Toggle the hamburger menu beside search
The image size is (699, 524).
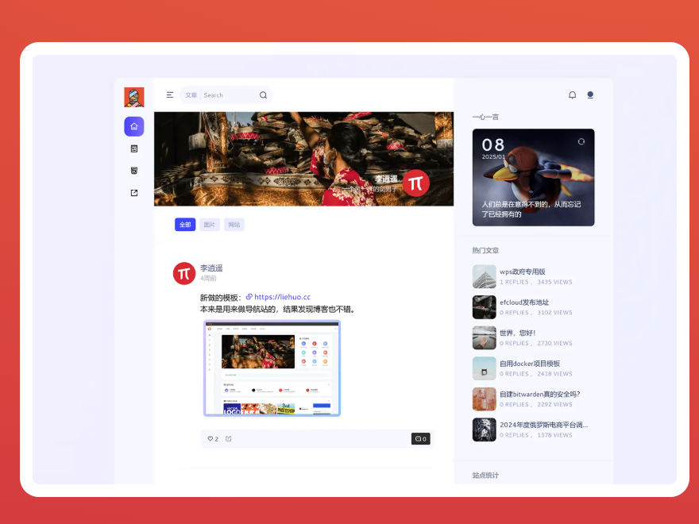(169, 95)
